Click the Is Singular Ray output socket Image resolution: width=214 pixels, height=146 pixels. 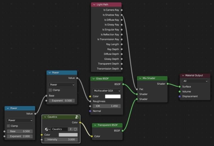pyautogui.click(x=121, y=30)
